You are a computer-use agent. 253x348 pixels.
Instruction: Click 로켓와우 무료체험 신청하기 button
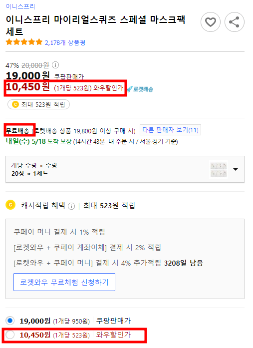(64, 282)
